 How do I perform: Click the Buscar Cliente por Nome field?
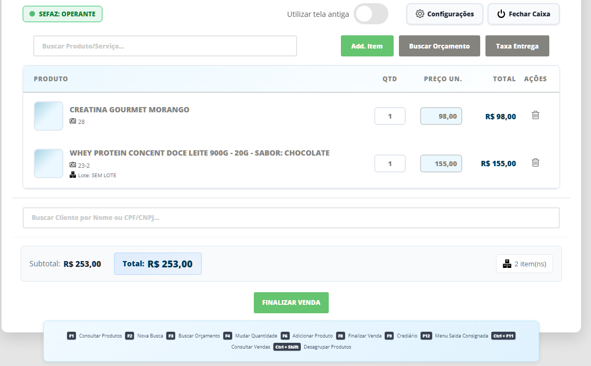click(x=291, y=217)
